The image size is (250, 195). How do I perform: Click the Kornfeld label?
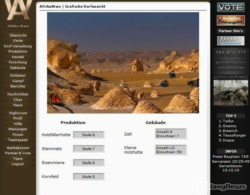coord(50,176)
